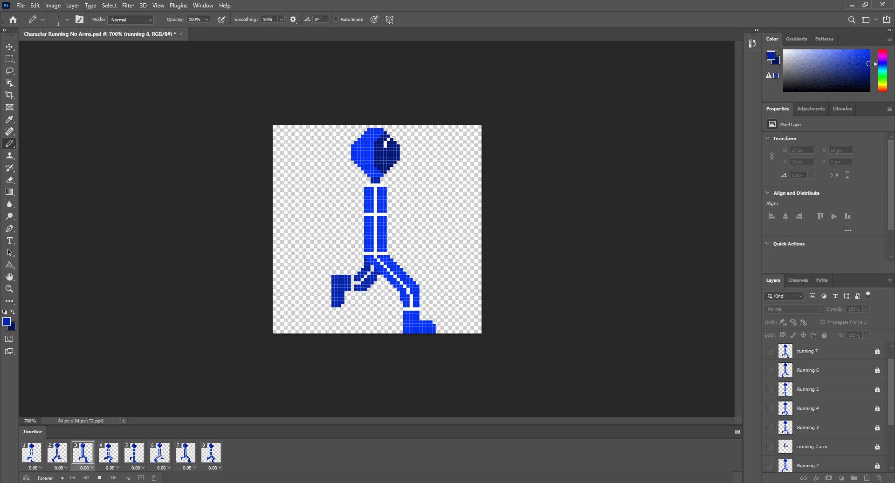This screenshot has height=483, width=895.
Task: Click the delete frame trash icon
Action: pyautogui.click(x=154, y=478)
